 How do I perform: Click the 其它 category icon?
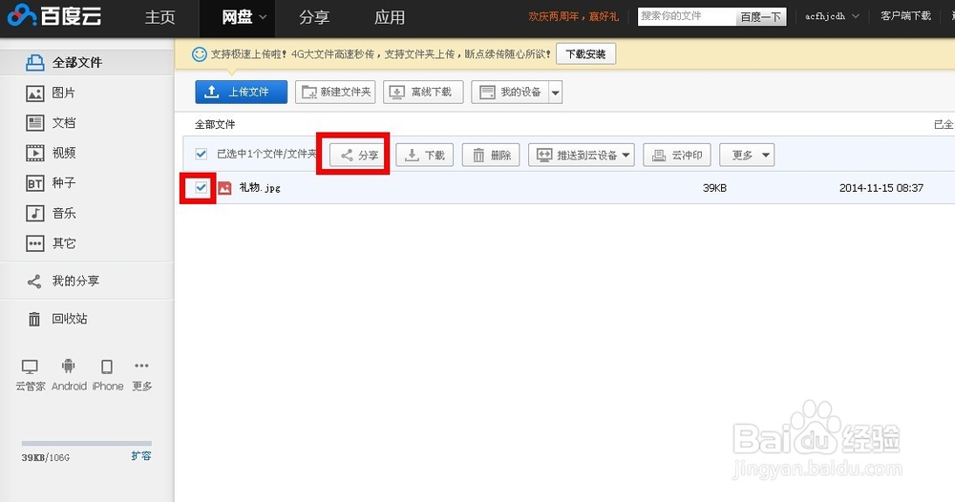tap(34, 243)
